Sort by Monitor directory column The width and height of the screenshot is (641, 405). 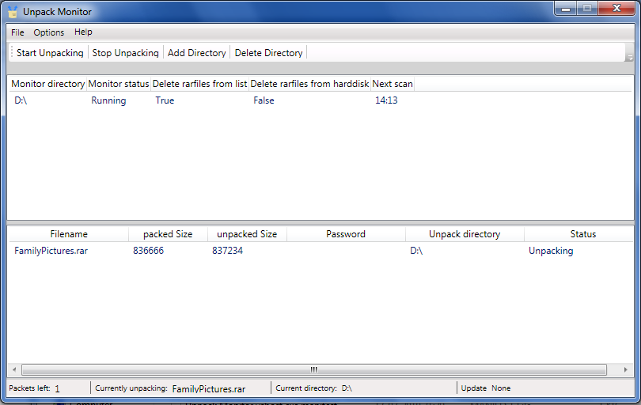(48, 84)
